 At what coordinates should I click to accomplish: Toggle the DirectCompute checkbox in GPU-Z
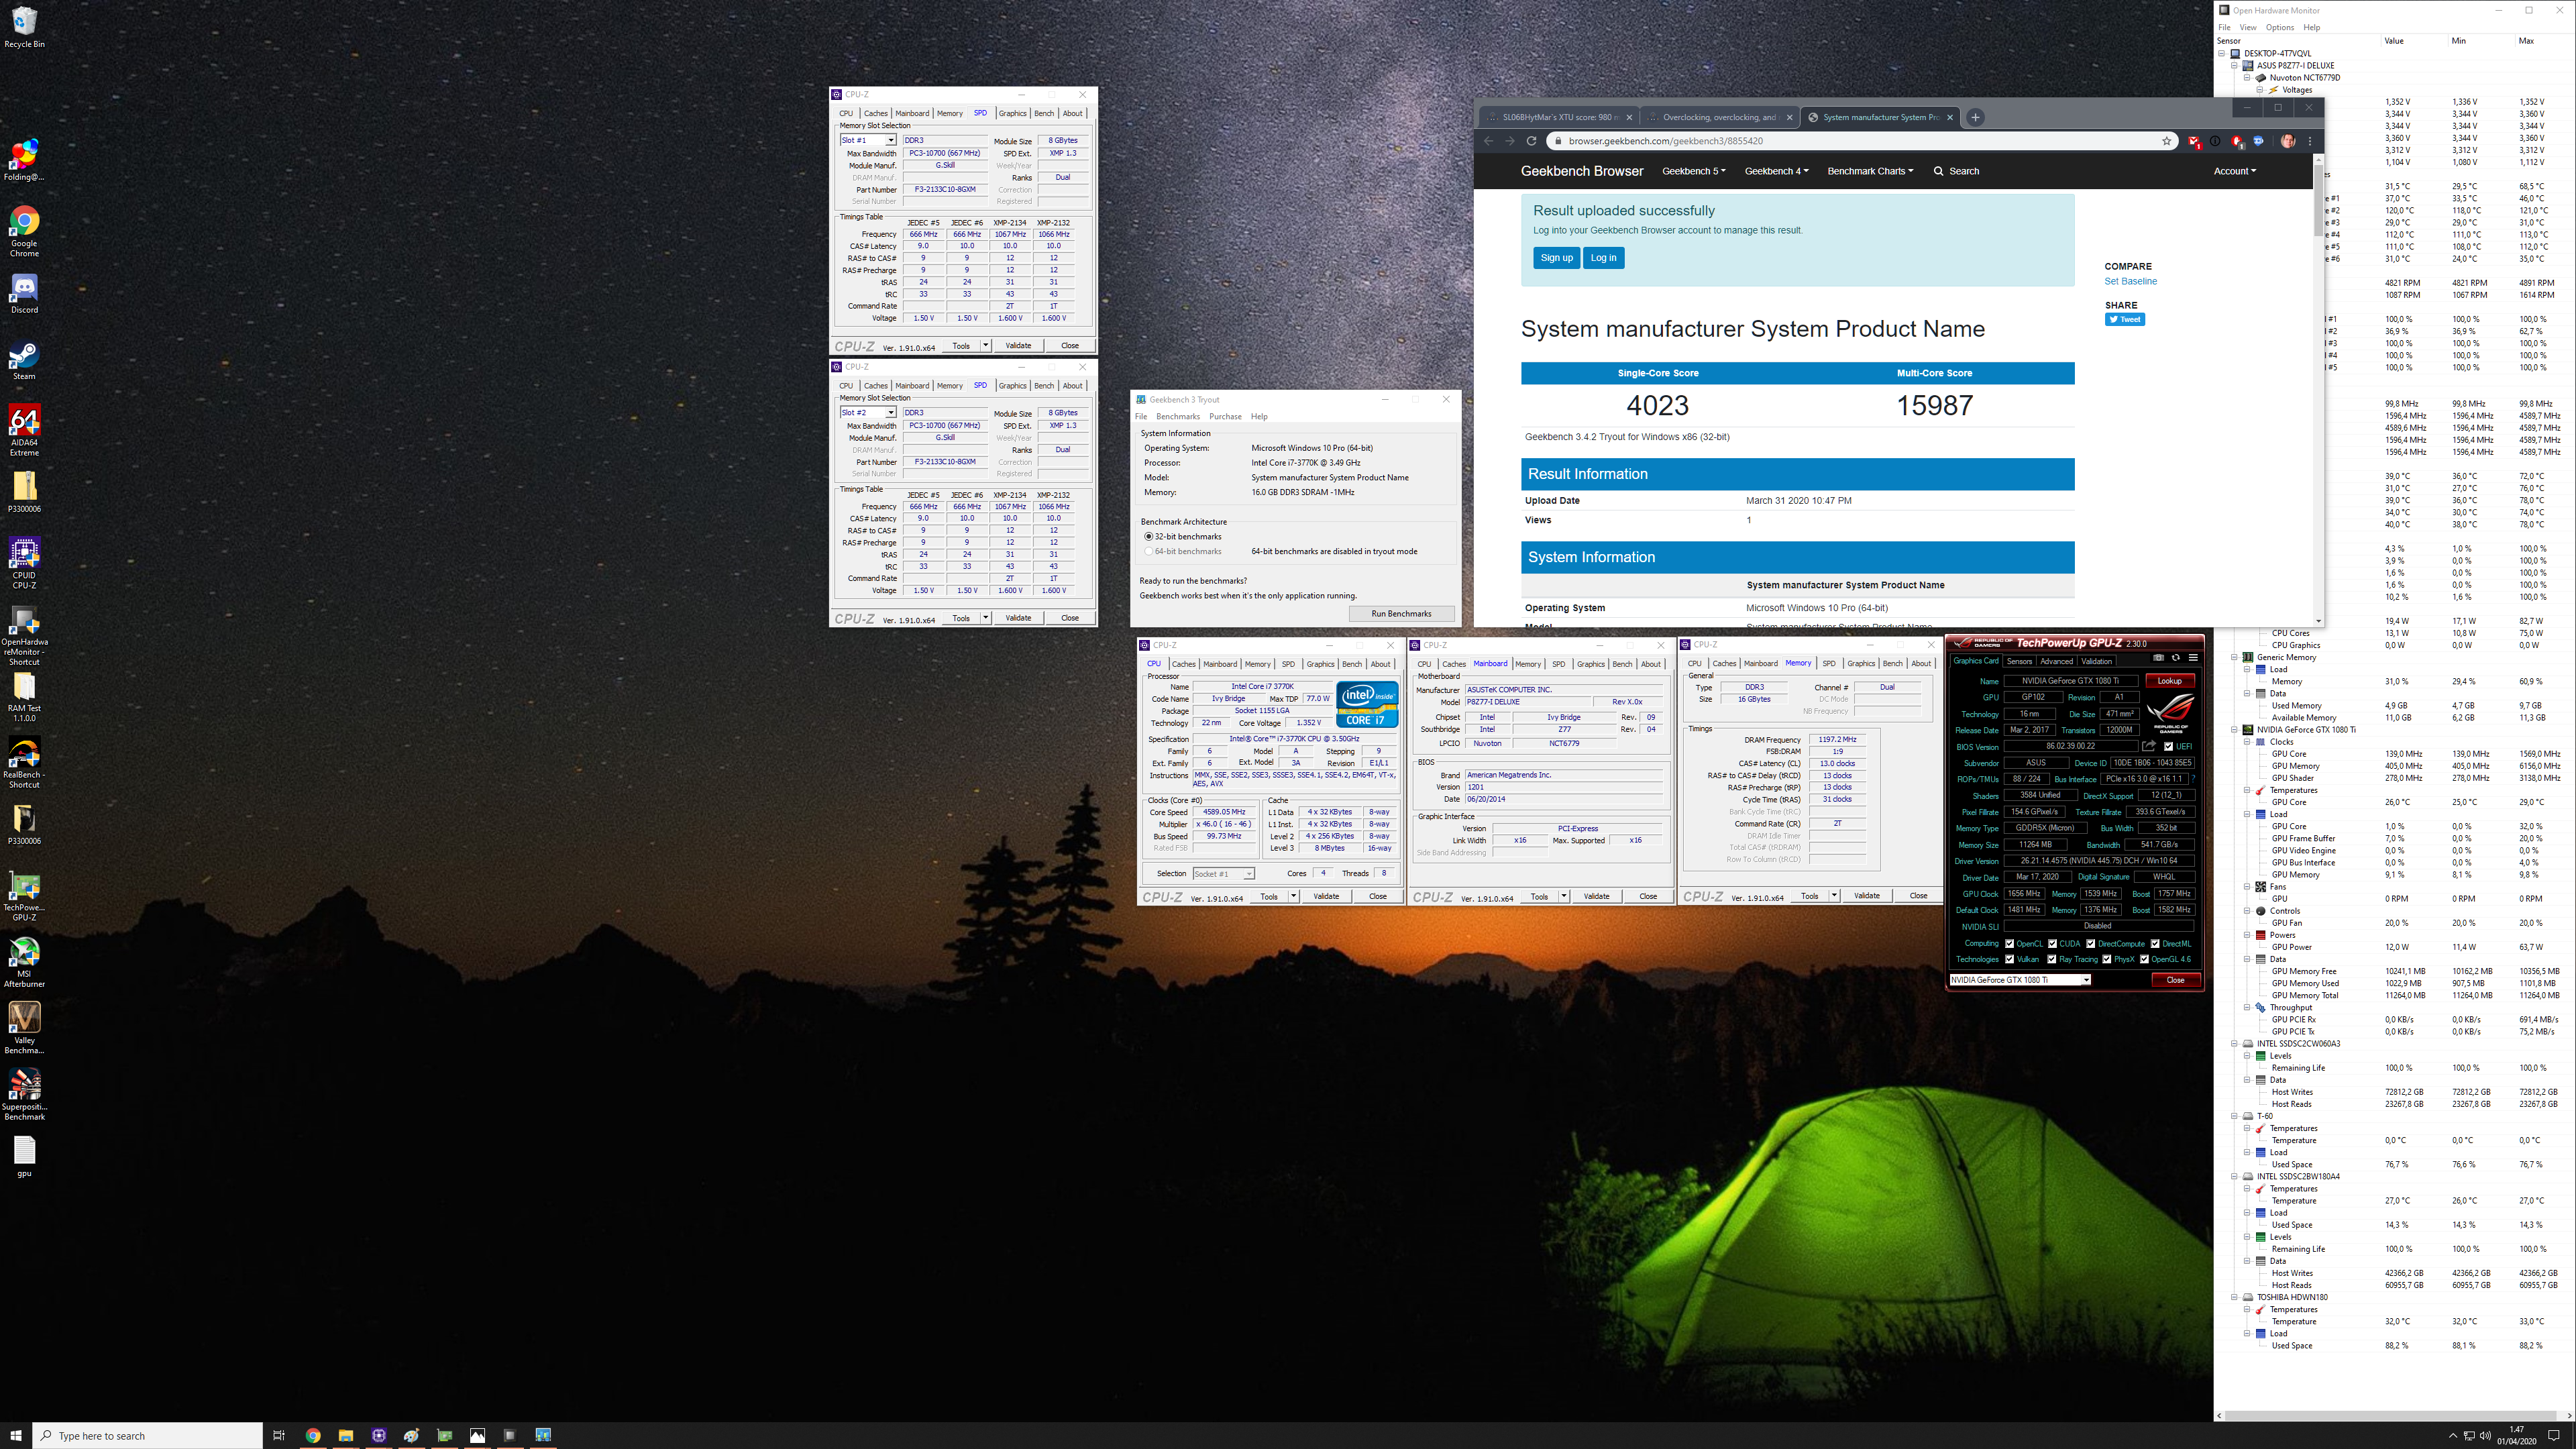click(2090, 944)
